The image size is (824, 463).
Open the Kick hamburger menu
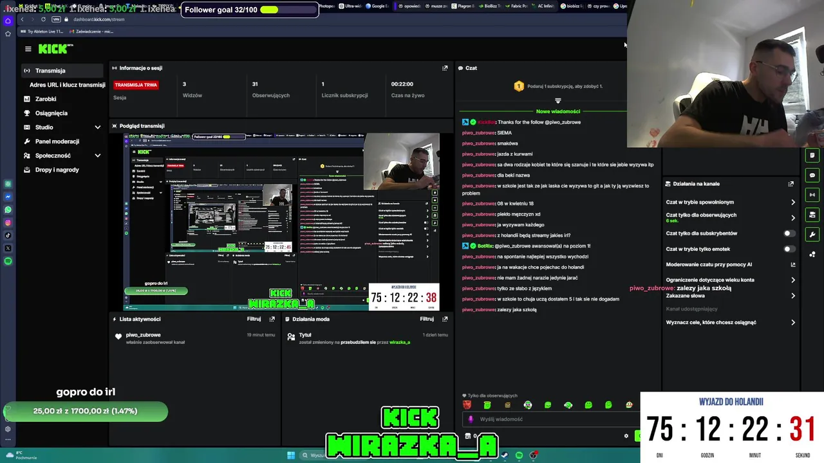[x=28, y=49]
